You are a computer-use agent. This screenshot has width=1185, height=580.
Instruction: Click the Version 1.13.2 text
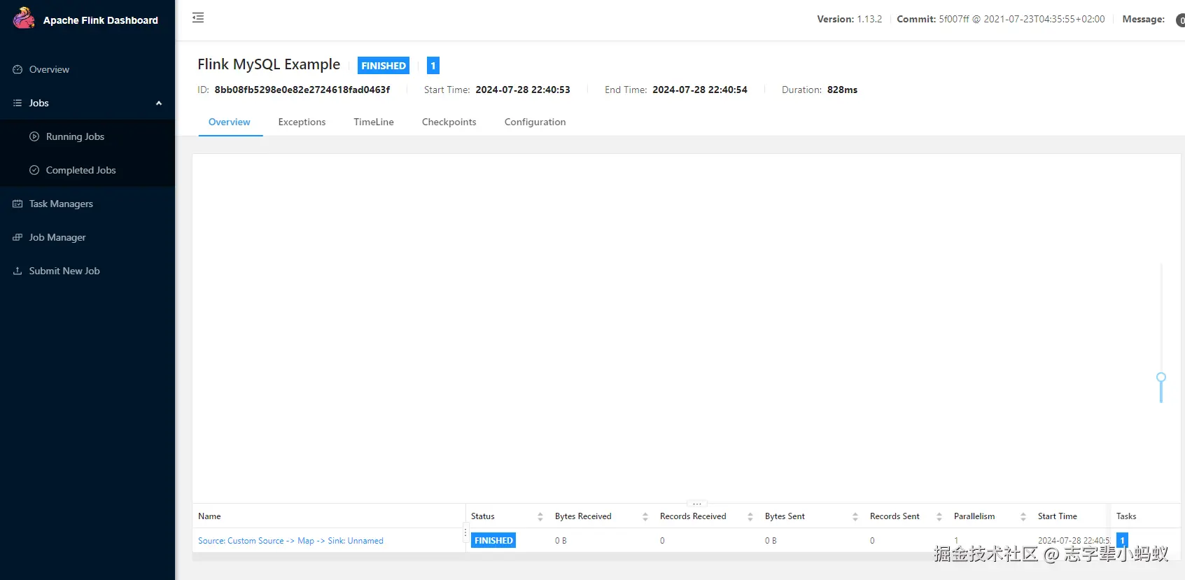point(849,19)
